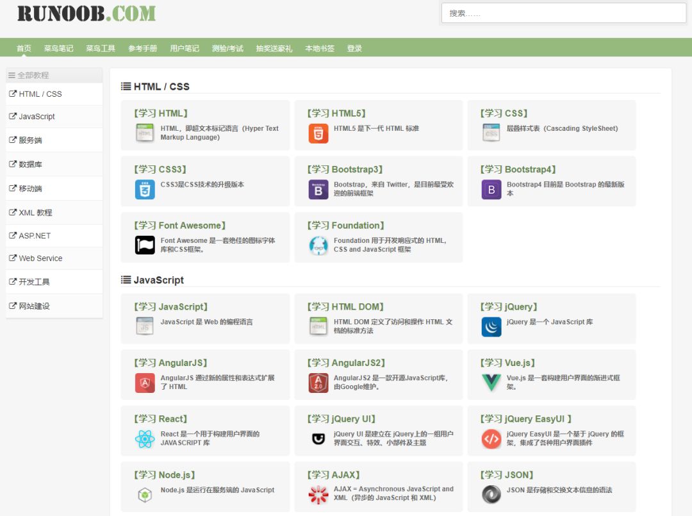Viewport: 692px width, 516px height.
Task: Click the red AJAX burst icon
Action: (318, 495)
